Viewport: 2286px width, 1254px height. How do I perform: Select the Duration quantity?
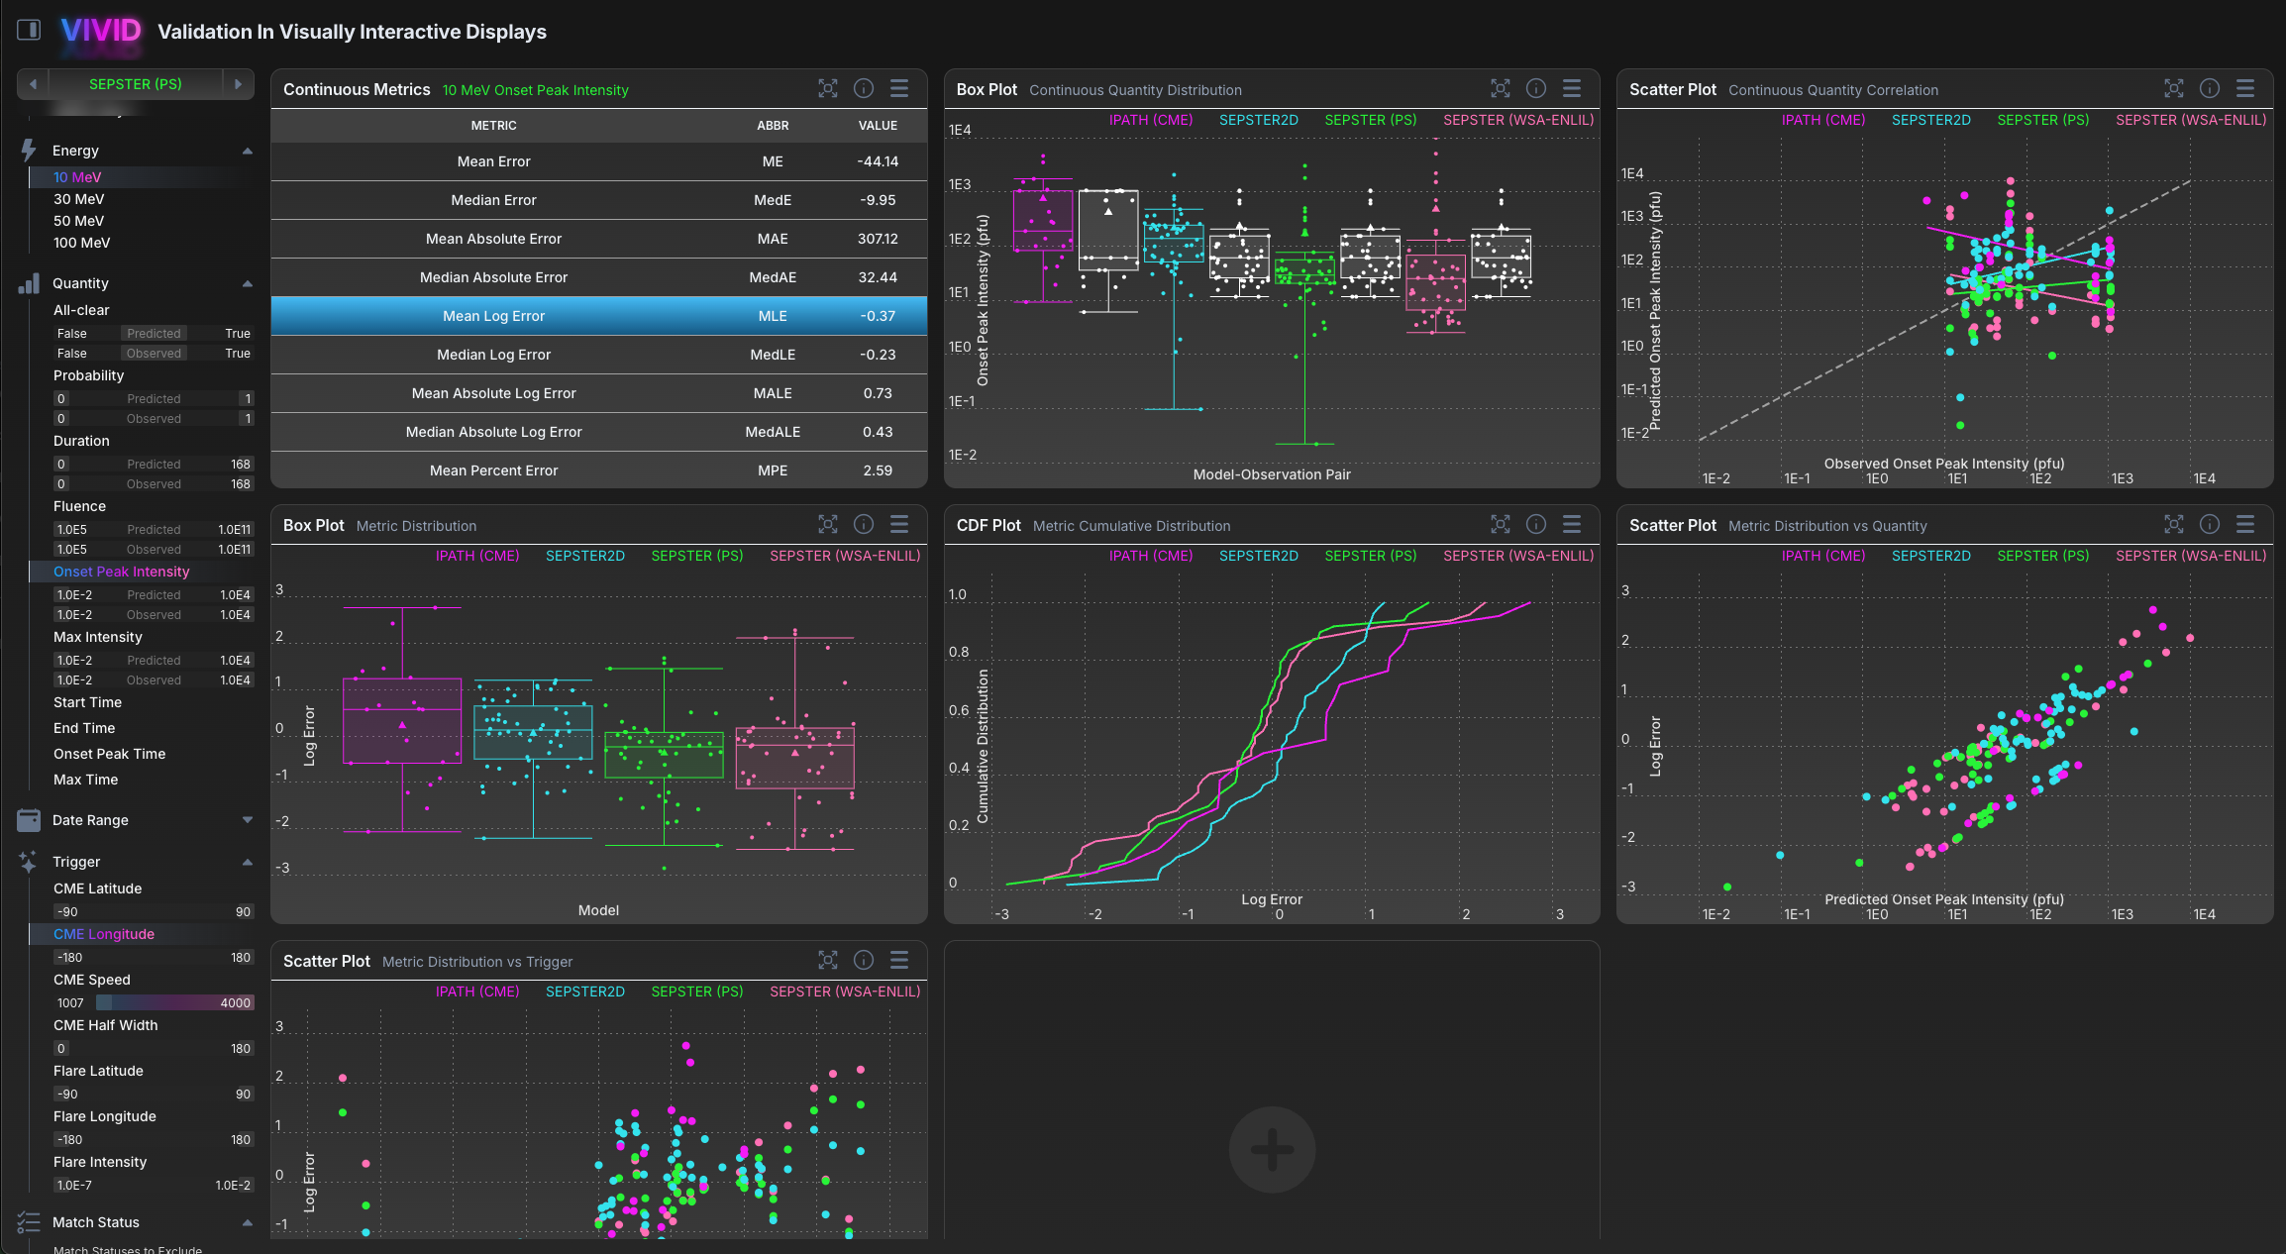point(81,441)
